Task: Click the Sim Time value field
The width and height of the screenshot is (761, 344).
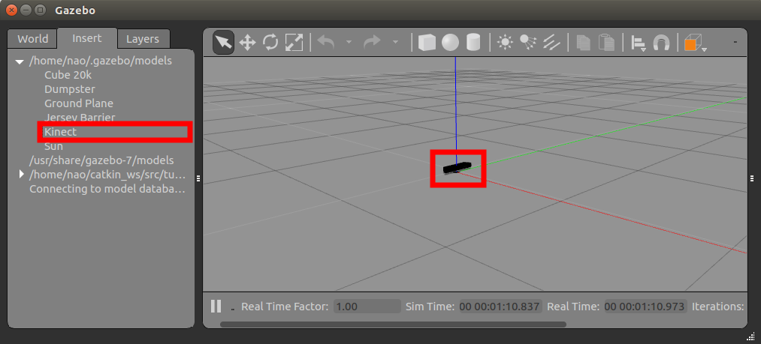Action: pos(500,307)
